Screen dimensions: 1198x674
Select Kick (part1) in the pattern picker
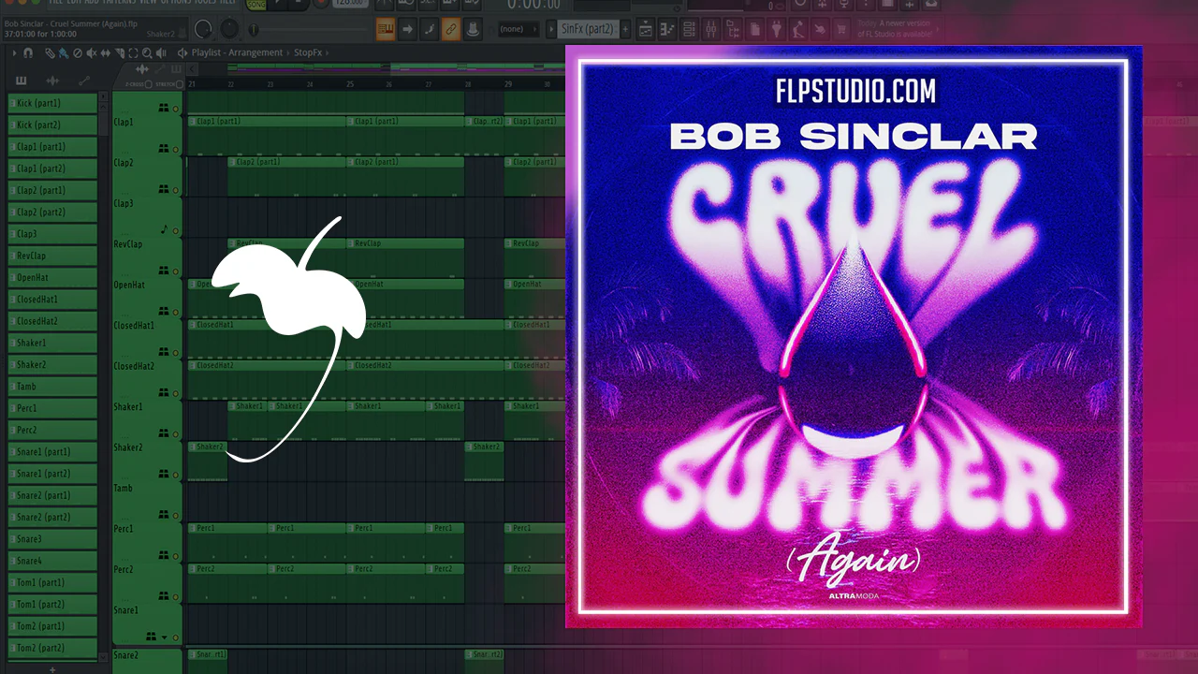52,103
